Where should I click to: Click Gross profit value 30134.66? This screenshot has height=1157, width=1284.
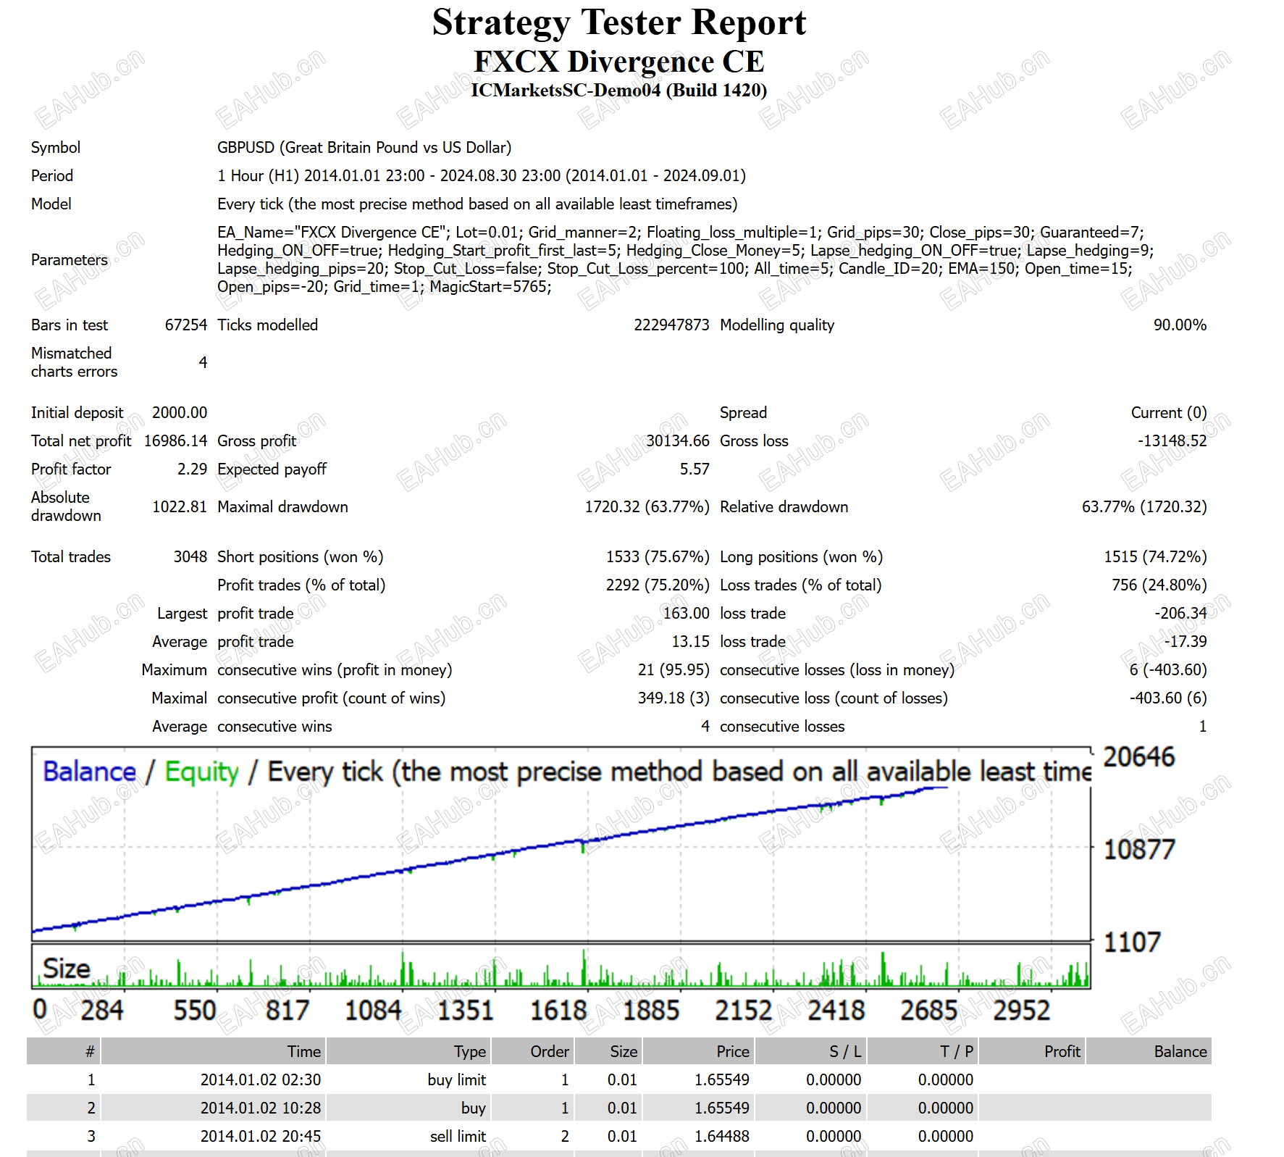point(678,441)
